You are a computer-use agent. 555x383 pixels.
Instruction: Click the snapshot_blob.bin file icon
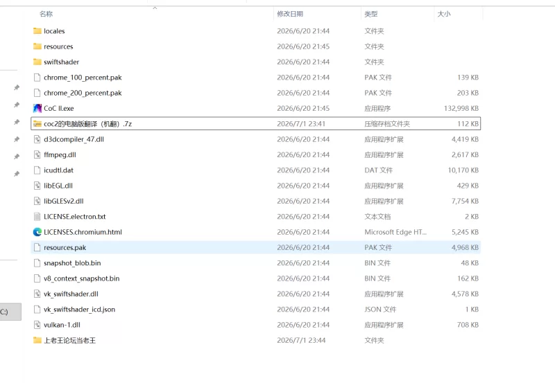click(x=37, y=263)
